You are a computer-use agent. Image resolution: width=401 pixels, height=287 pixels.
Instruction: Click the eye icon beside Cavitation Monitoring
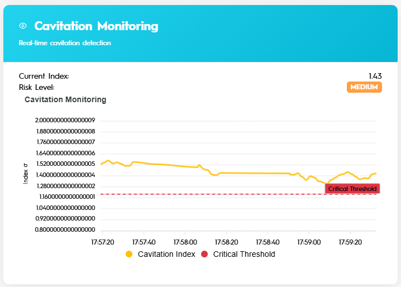[x=23, y=26]
